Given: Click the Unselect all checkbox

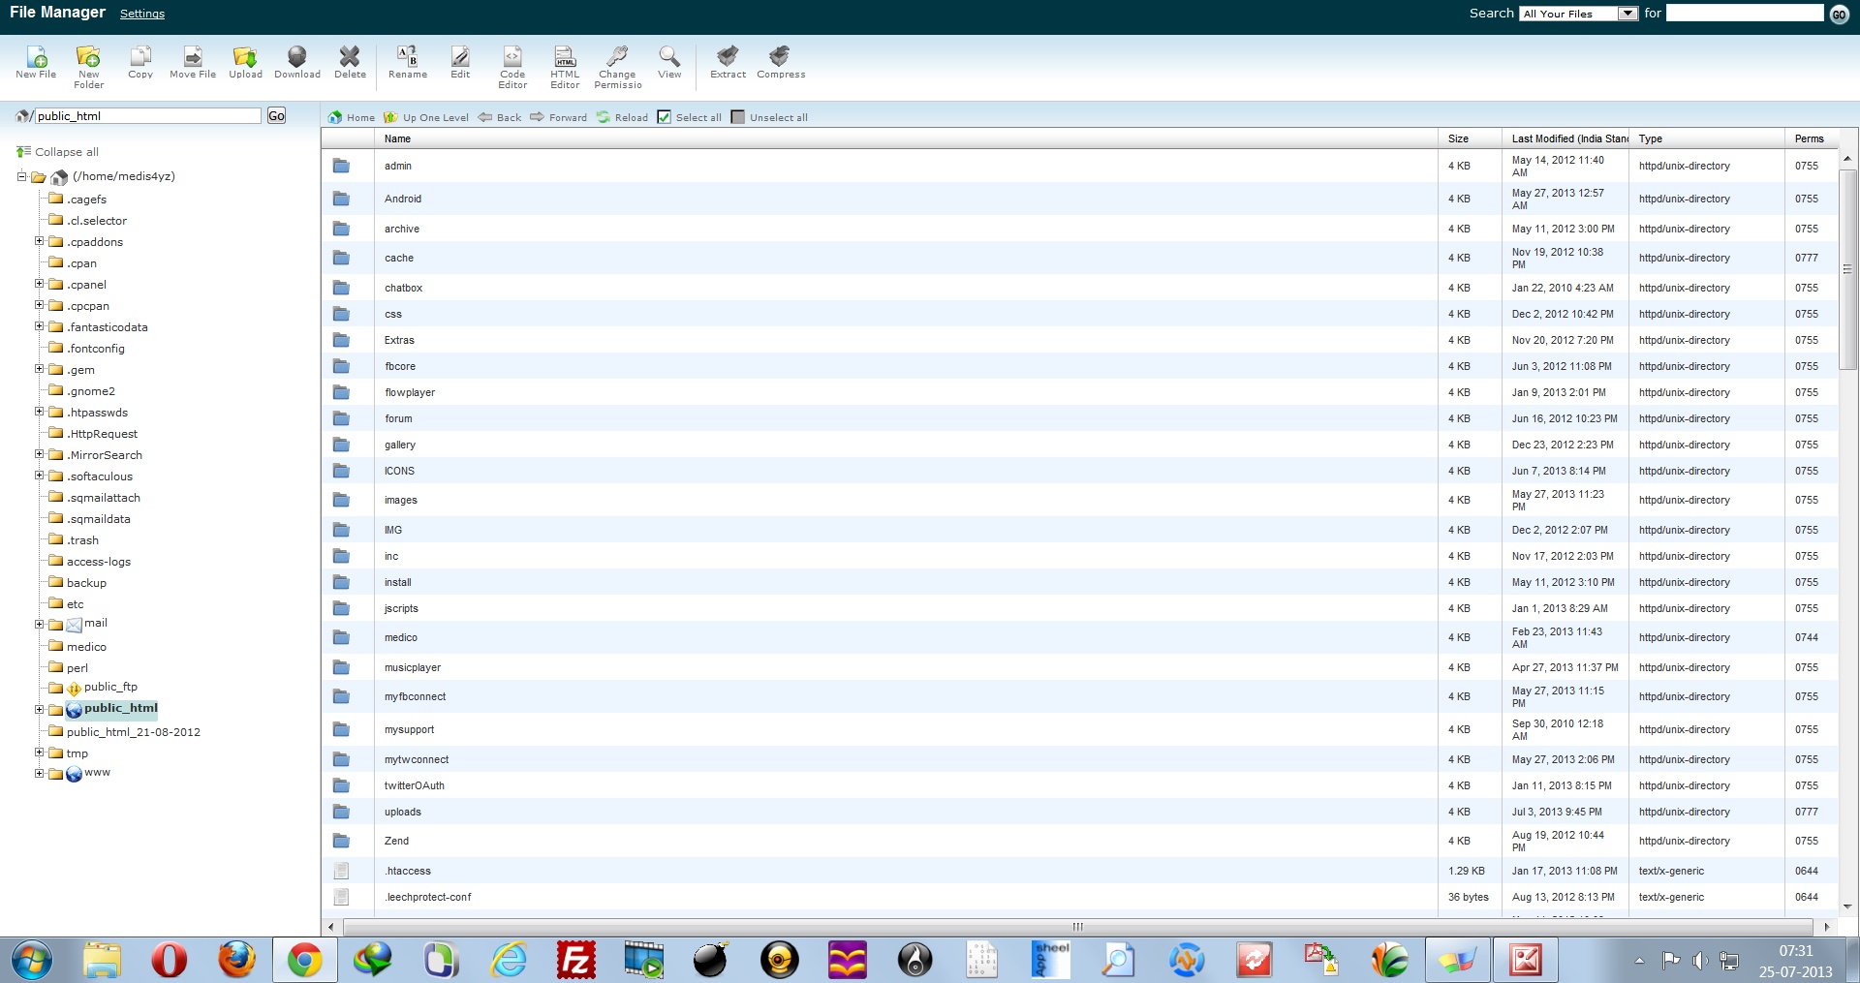Looking at the screenshot, I should [x=738, y=117].
